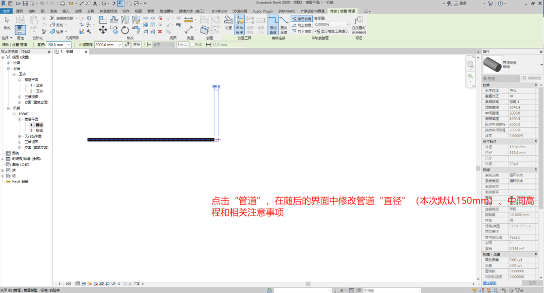This screenshot has width=544, height=293.
Task: Open the slope value 0.0000% dropdown
Action: pyautogui.click(x=348, y=25)
